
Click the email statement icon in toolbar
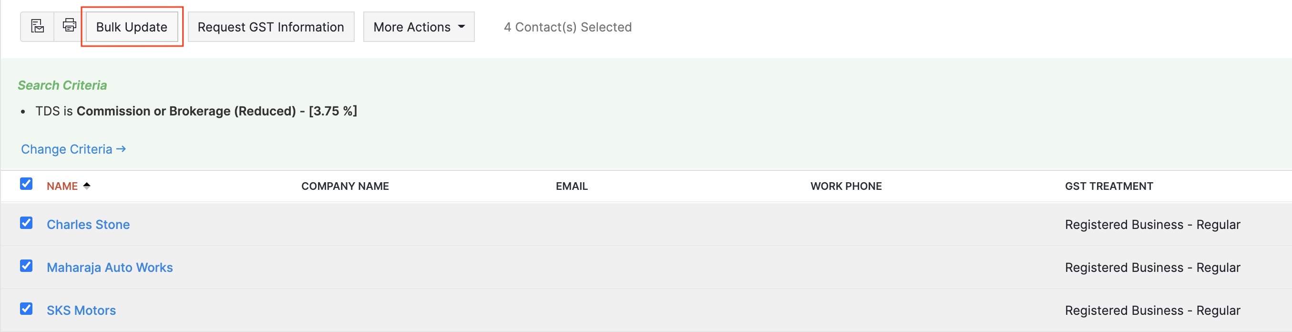pos(38,26)
